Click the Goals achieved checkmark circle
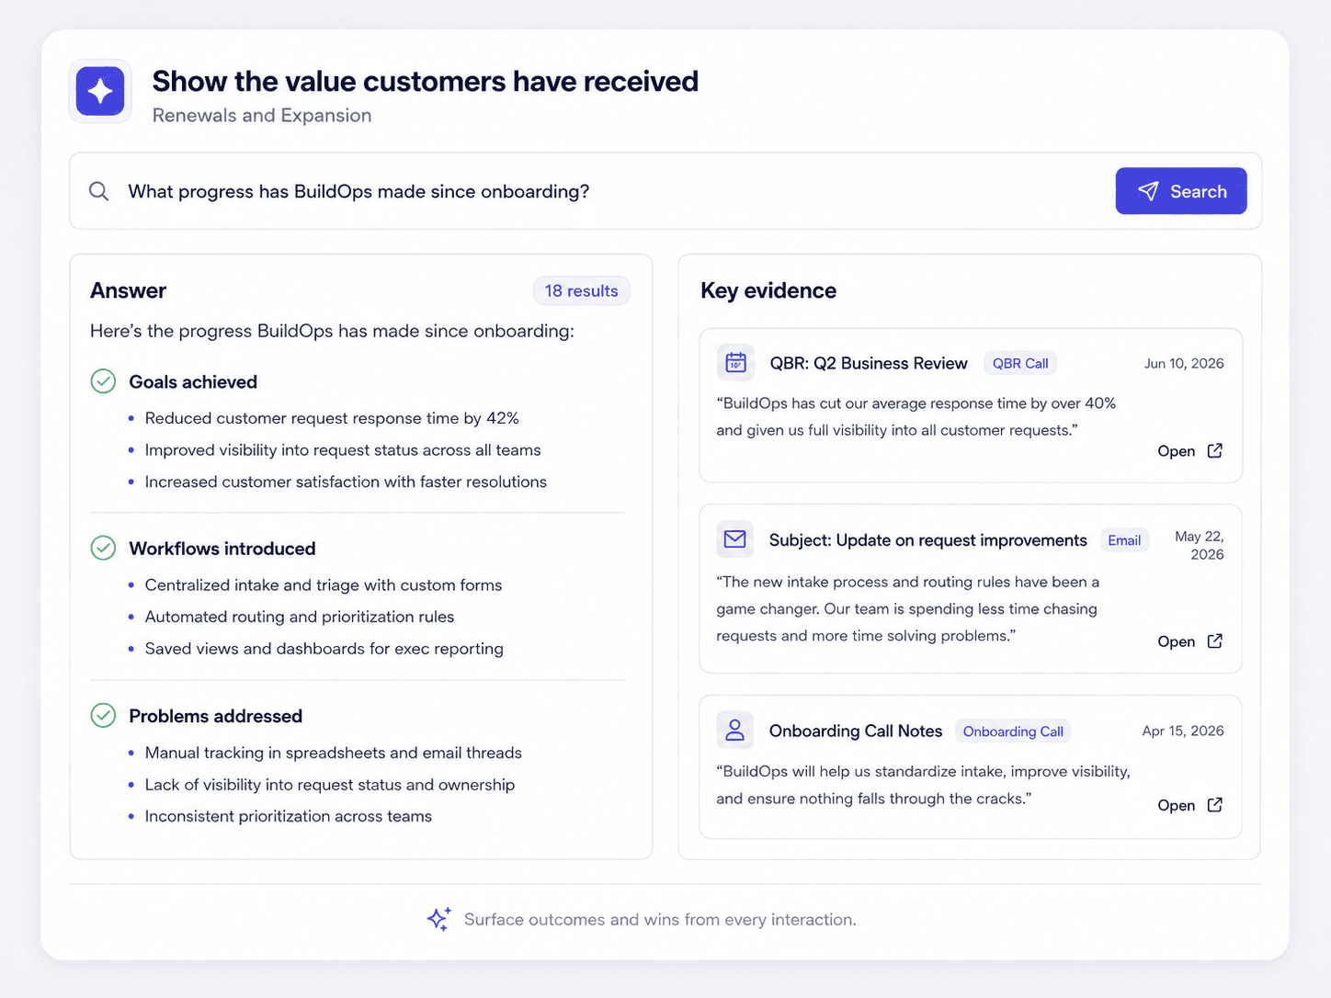1331x998 pixels. (x=103, y=381)
